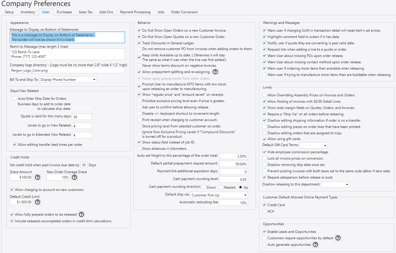The image size is (396, 253).
Task: Show help for Auto generate opportunities
Action: coord(316,245)
